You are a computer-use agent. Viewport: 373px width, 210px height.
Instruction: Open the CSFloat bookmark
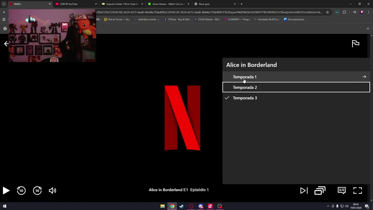click(177, 20)
